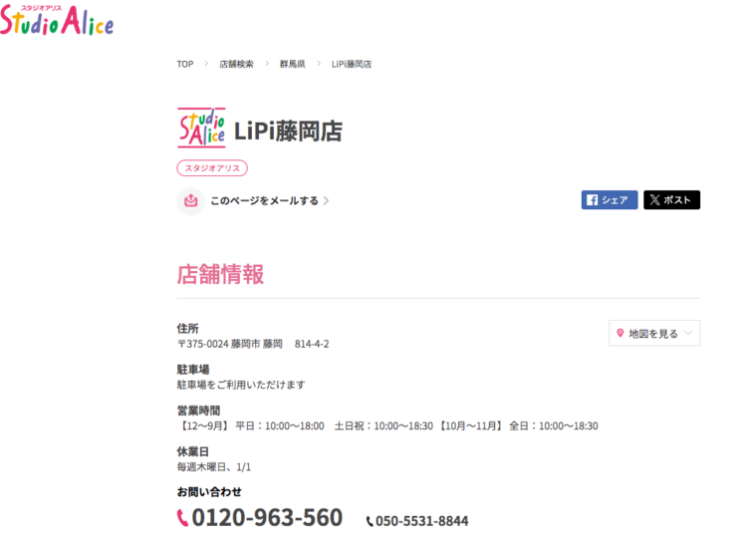Click the pink phone icon beside 0120-963-560
This screenshot has height=540, width=747.
pos(183,518)
